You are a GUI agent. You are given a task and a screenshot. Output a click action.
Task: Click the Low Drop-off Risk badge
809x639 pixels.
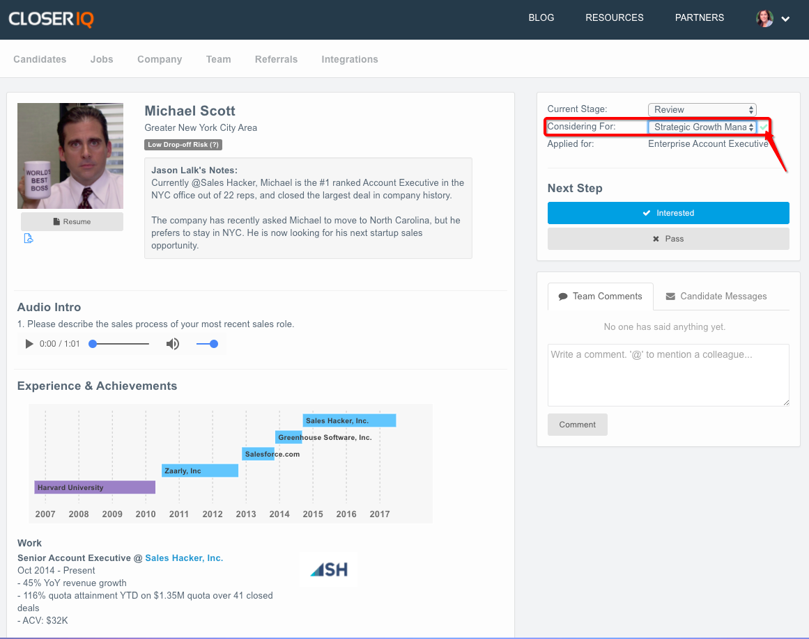[183, 145]
